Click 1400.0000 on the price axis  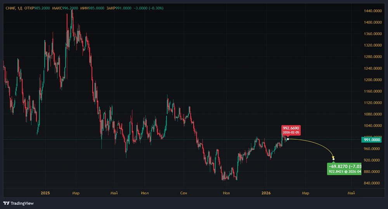coord(373,22)
